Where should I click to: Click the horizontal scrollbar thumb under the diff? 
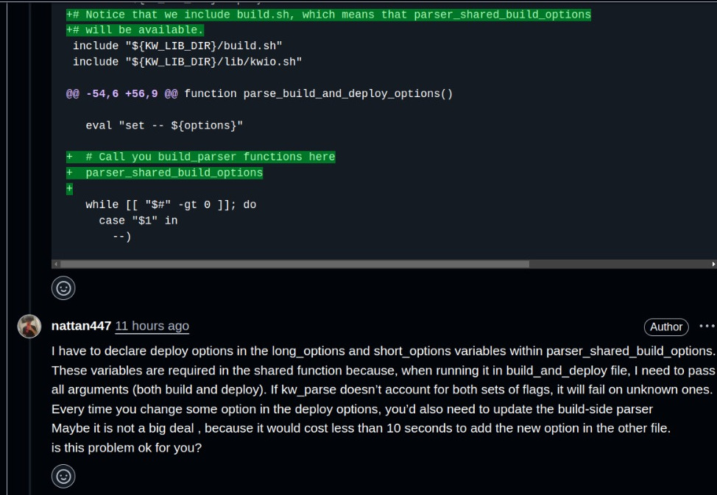click(295, 264)
